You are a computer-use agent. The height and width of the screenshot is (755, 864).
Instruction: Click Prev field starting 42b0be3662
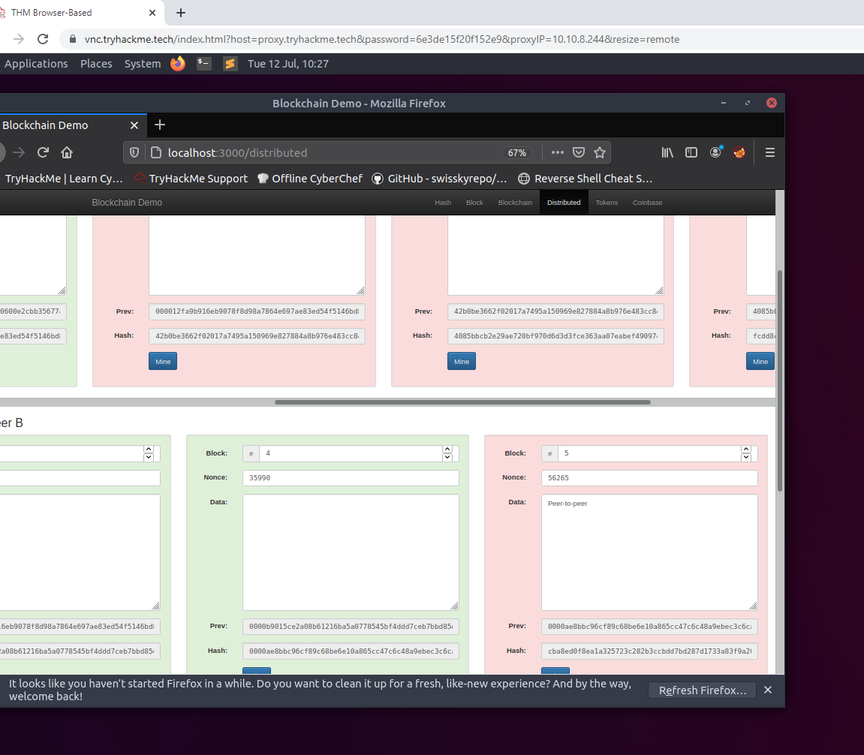click(555, 311)
